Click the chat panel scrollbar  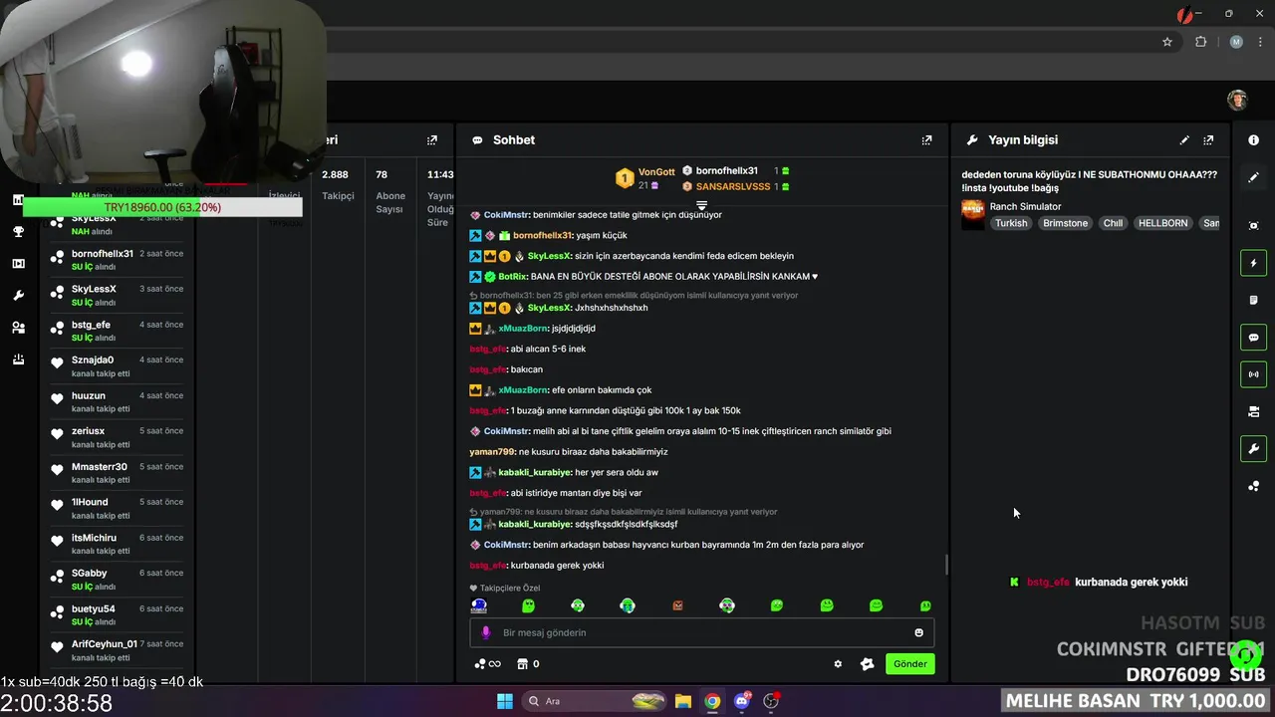click(946, 565)
